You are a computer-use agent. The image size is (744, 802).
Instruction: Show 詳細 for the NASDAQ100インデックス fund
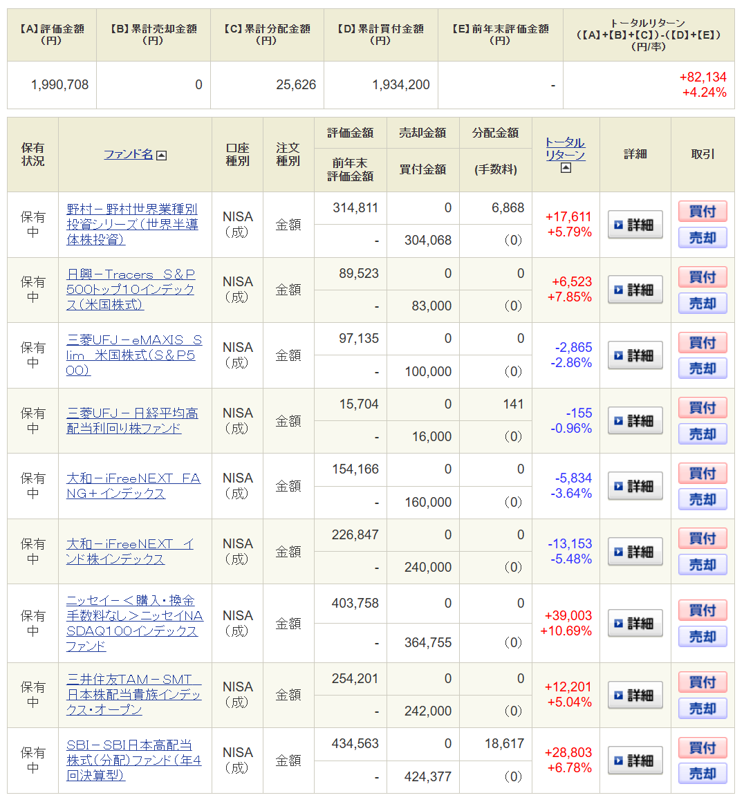click(x=635, y=623)
